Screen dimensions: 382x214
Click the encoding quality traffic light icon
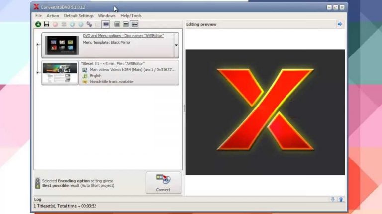click(x=37, y=183)
